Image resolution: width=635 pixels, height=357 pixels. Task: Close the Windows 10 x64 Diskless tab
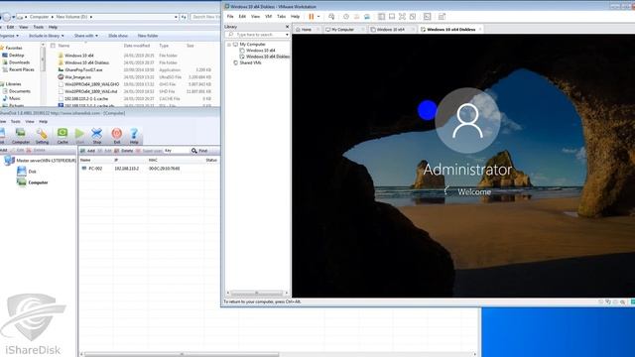[x=480, y=30]
